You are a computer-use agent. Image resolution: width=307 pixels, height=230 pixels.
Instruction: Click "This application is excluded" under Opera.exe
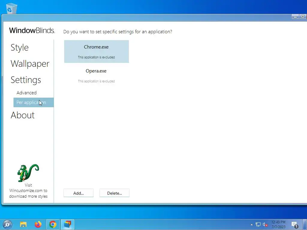point(96,81)
